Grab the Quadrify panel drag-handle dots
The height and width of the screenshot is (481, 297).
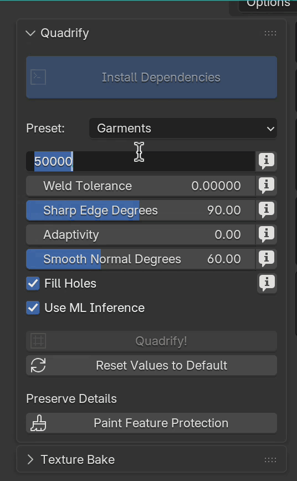(x=270, y=33)
